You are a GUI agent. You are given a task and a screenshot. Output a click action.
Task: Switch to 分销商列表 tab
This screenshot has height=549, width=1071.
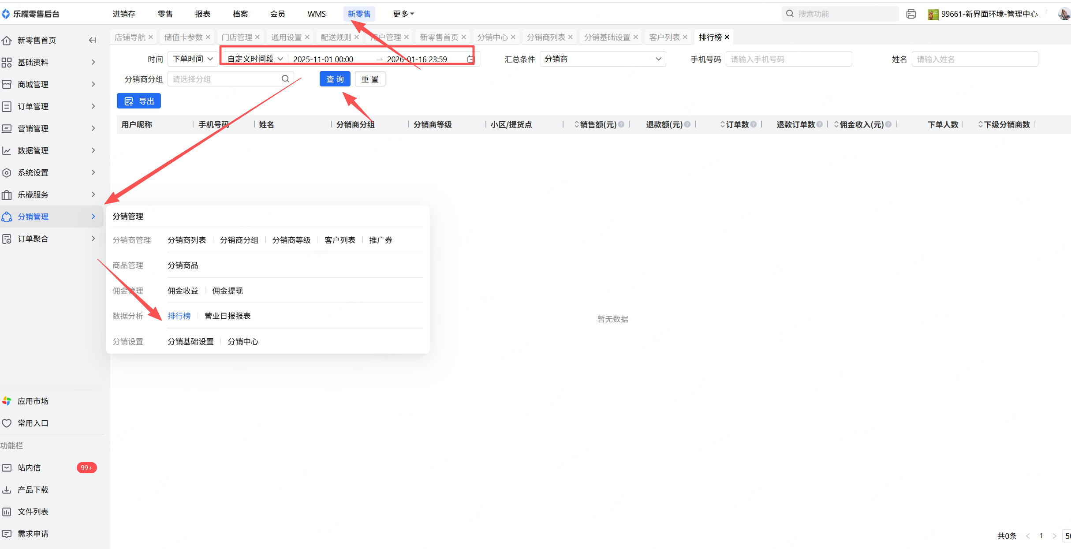[x=546, y=37]
